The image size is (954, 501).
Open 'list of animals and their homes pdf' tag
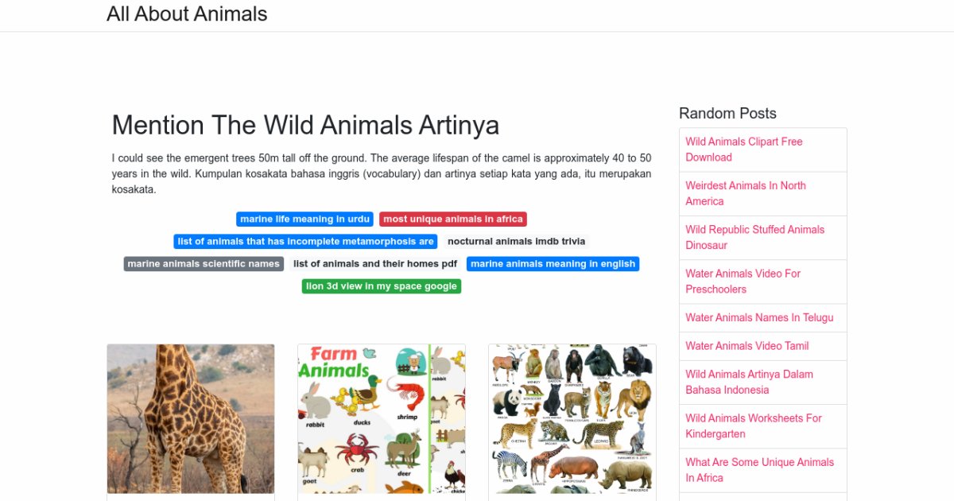375,264
